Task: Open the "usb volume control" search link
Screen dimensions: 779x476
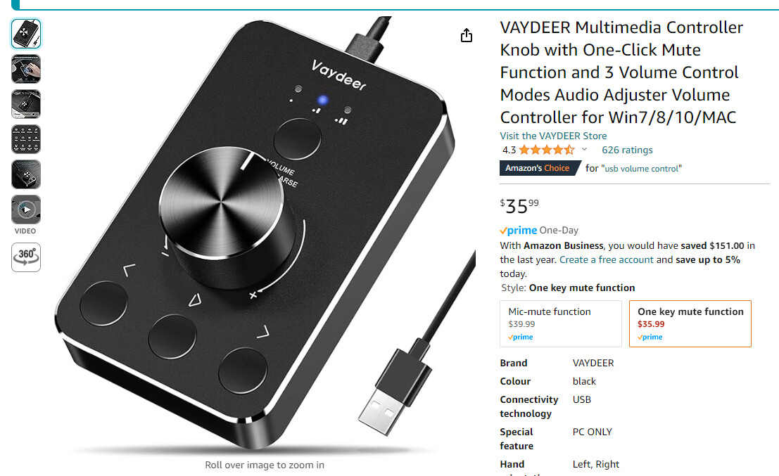Action: coord(641,169)
